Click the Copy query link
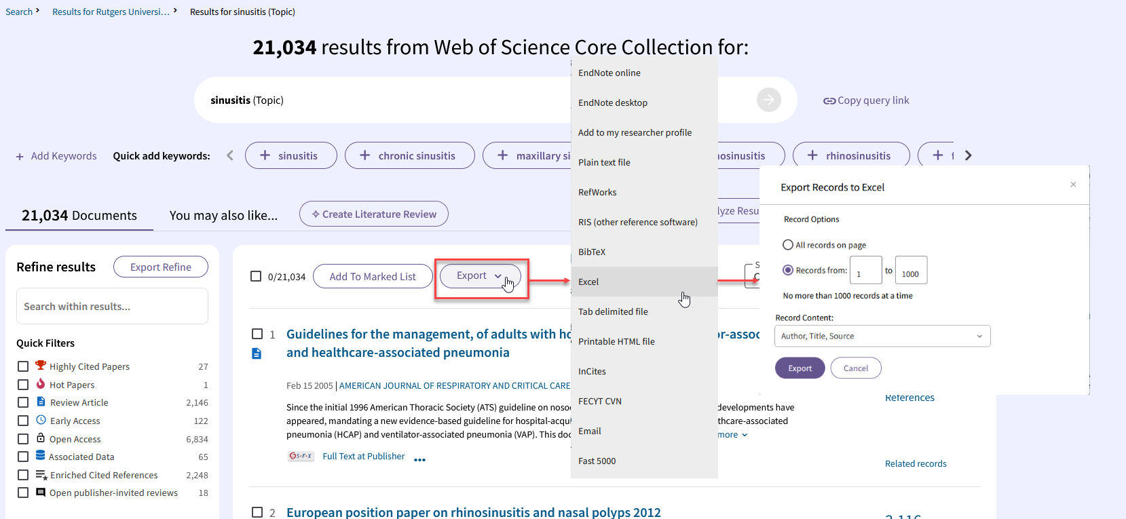 click(866, 100)
